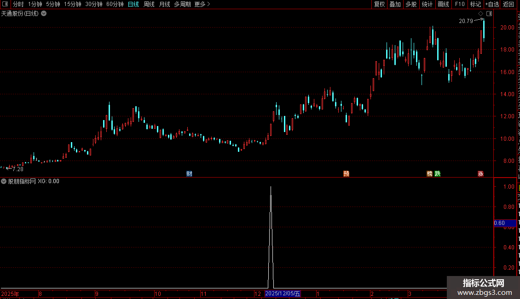Select the 15分钟 period
This screenshot has width=520, height=299.
pyautogui.click(x=73, y=4)
